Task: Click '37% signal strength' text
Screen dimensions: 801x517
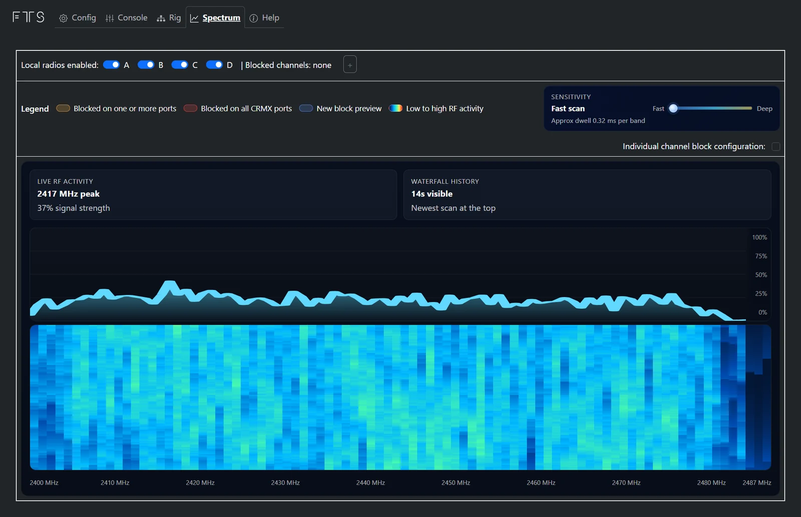Action: (x=74, y=208)
